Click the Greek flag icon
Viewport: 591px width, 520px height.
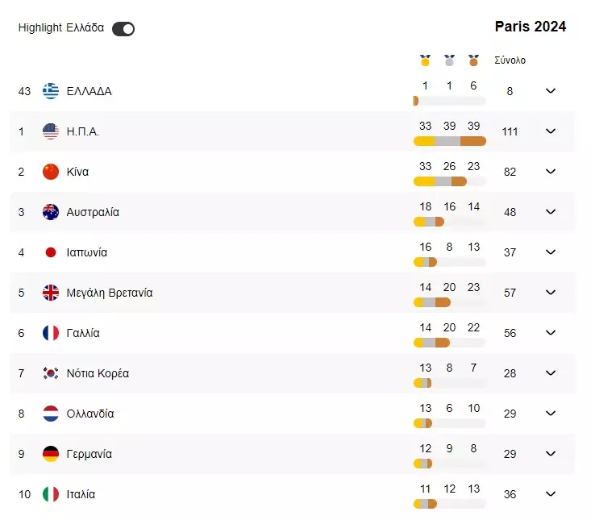(x=51, y=91)
